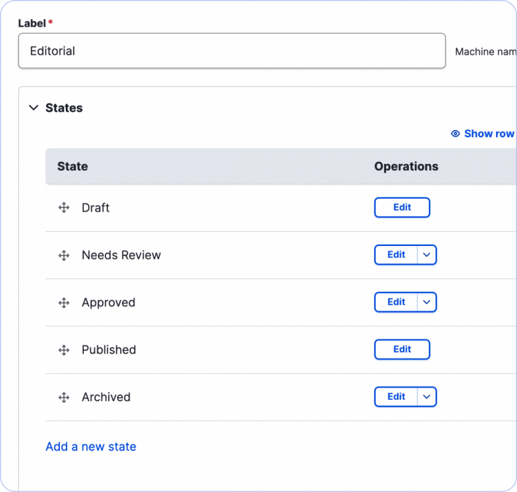This screenshot has width=517, height=492.
Task: Open dropdown arrow next to Needs Review Edit
Action: [x=426, y=255]
